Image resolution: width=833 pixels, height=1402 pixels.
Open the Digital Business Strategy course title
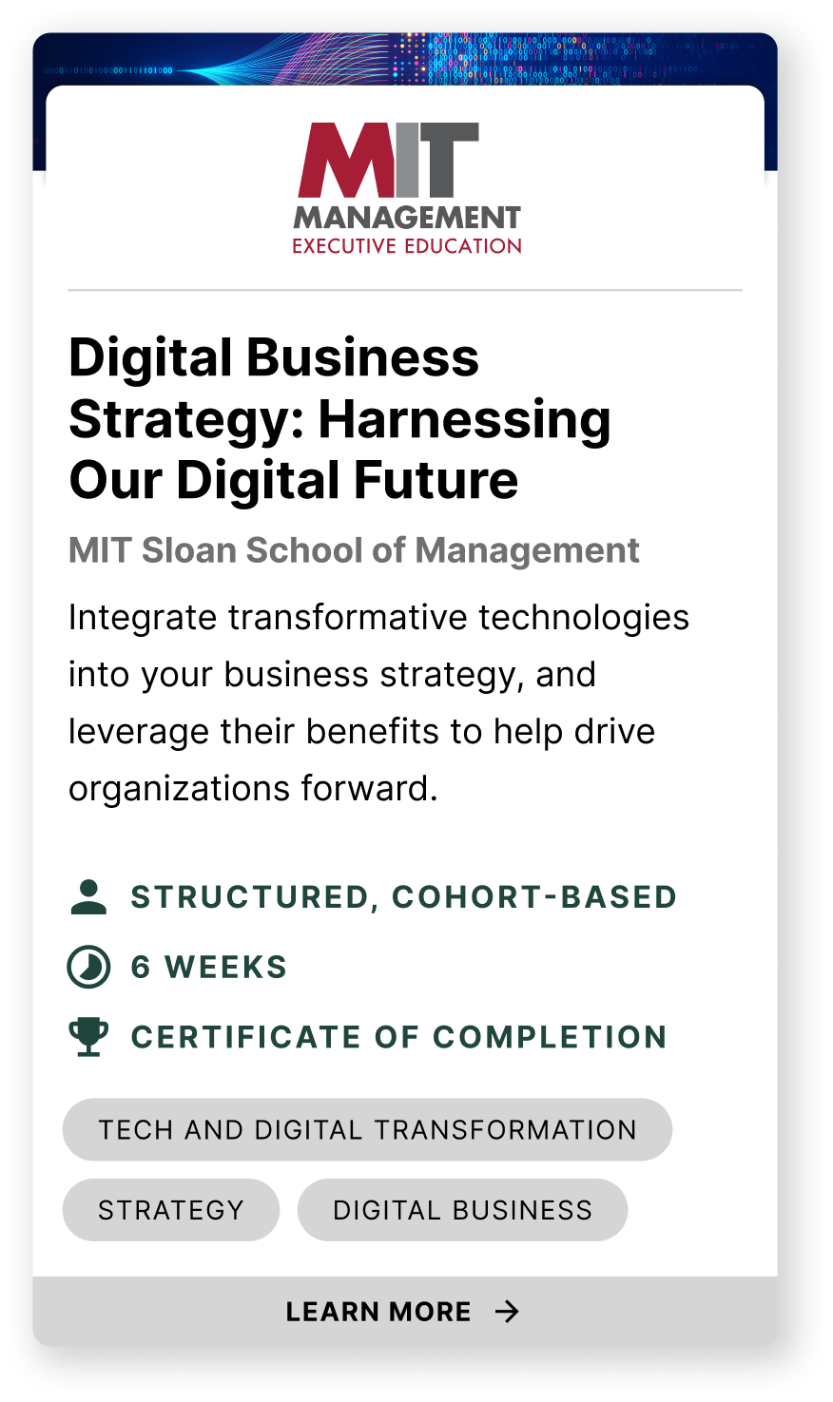pos(339,419)
